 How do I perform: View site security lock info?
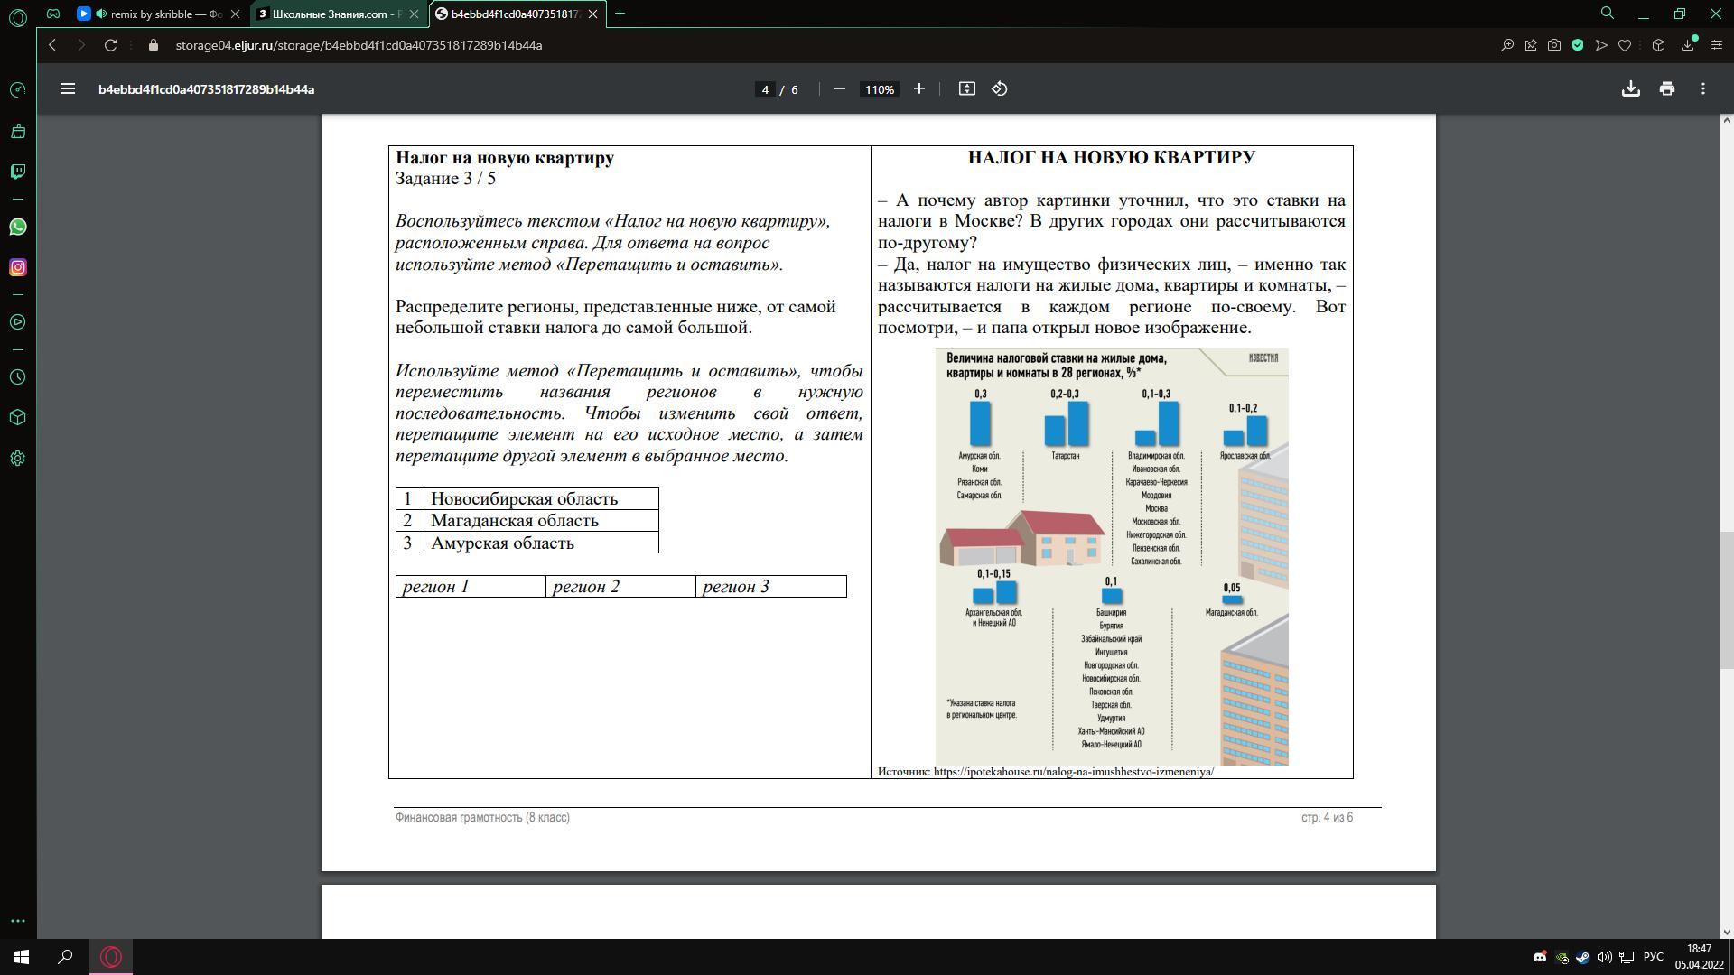coord(153,45)
